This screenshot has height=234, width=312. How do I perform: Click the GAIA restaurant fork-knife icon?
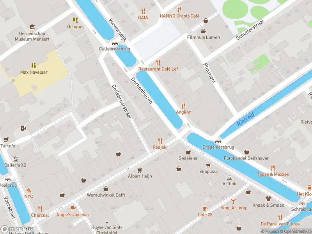pyautogui.click(x=143, y=11)
